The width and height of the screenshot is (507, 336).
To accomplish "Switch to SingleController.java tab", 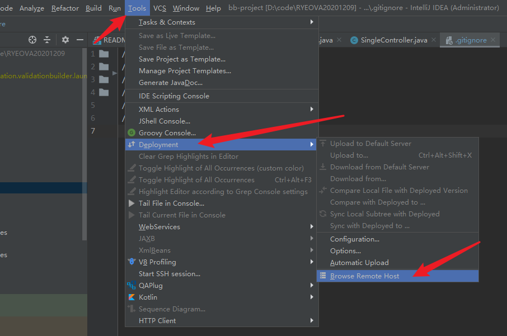I will tap(393, 40).
